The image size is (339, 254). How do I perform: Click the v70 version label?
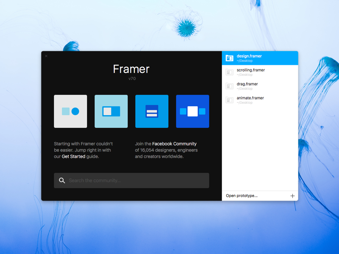click(132, 79)
